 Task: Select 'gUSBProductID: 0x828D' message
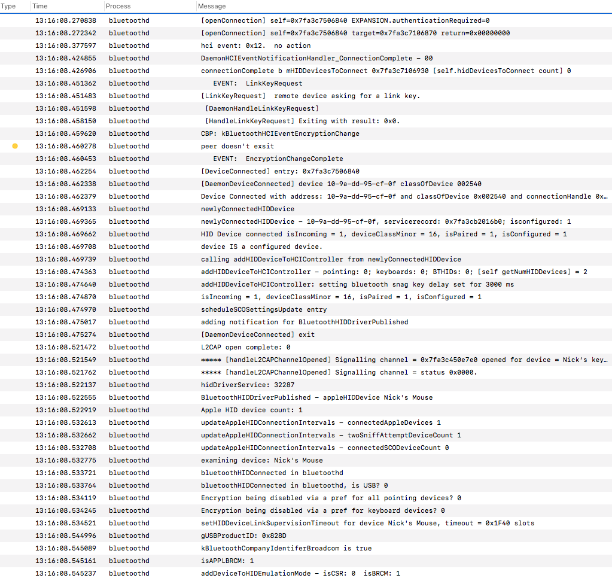tap(243, 536)
